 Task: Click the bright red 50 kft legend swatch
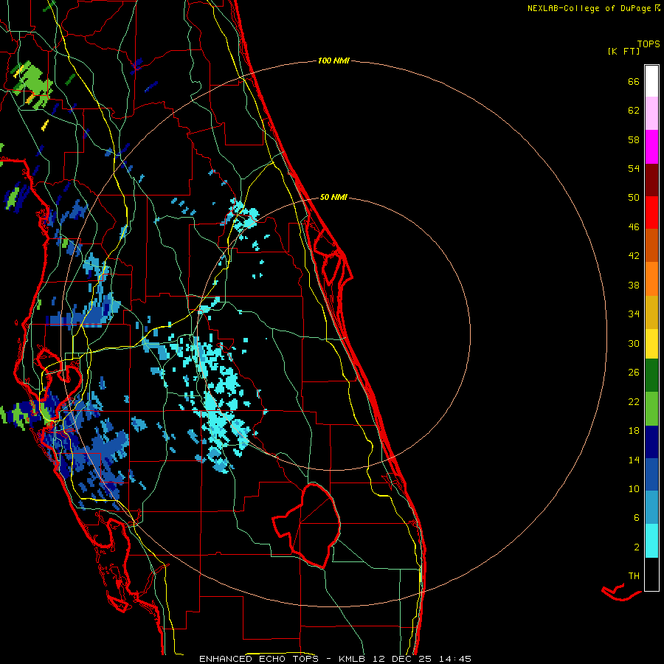[x=651, y=212]
